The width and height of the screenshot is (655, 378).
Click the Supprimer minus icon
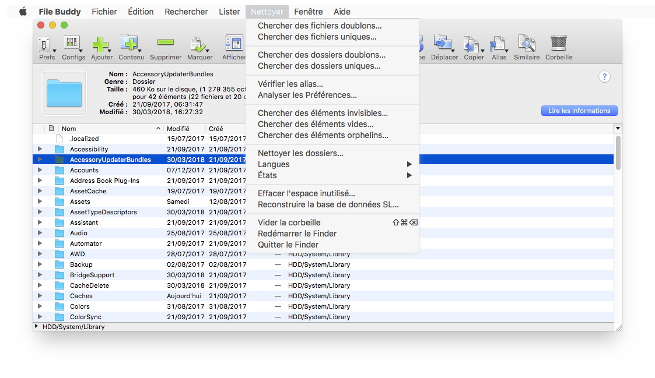pyautogui.click(x=166, y=42)
